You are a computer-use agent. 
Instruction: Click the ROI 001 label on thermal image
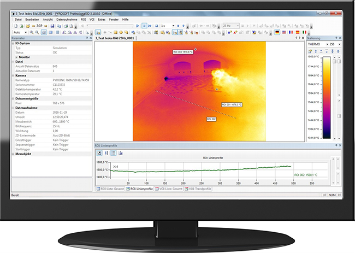[x=232, y=104]
